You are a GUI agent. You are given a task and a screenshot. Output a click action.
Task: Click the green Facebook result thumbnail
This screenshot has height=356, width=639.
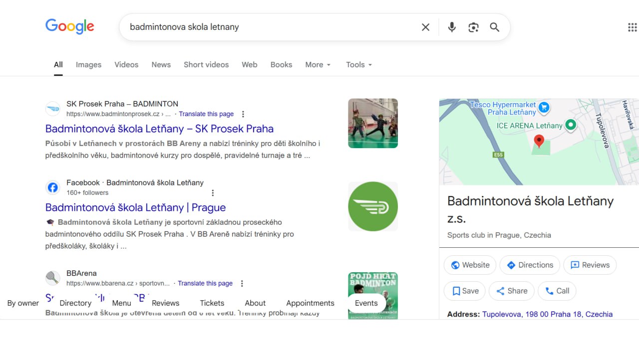pos(372,207)
